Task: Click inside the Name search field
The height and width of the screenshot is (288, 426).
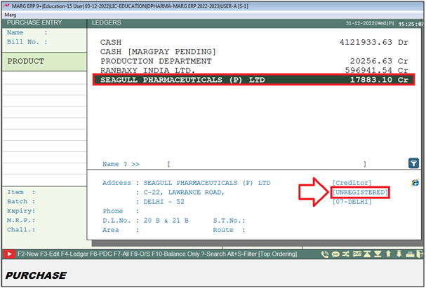Action: coord(267,164)
